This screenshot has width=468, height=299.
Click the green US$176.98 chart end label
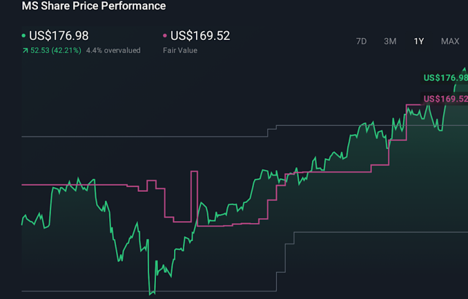tap(445, 78)
